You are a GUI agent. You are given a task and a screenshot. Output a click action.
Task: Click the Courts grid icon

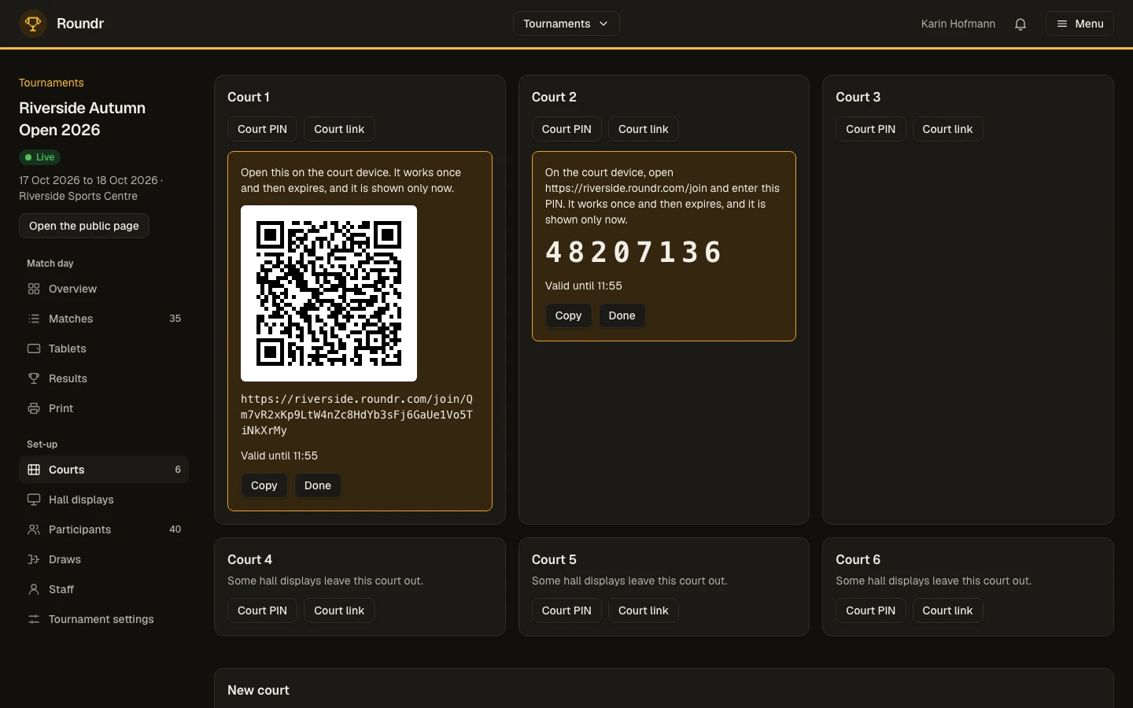[x=34, y=470]
